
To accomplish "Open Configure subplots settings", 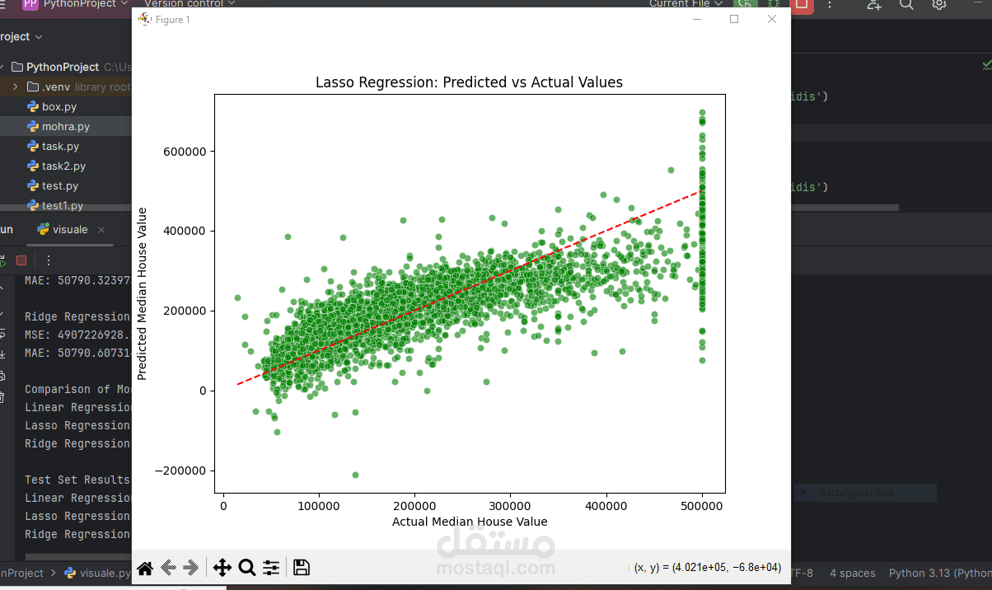I will click(271, 568).
